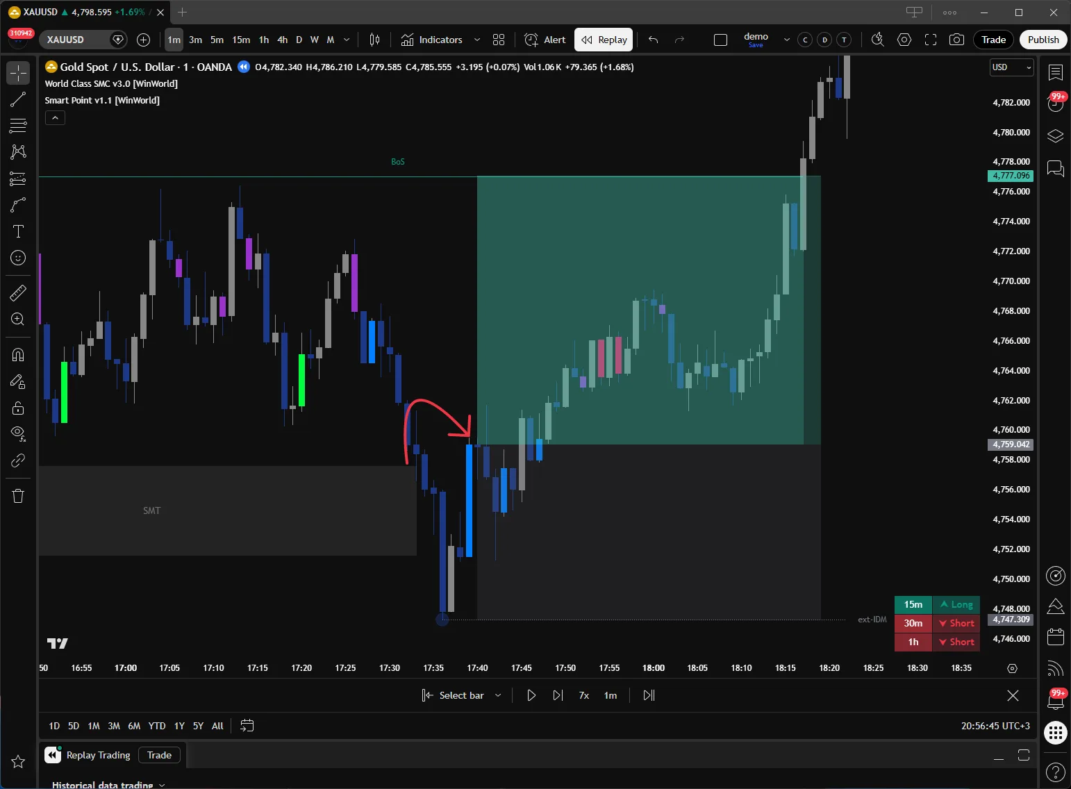The width and height of the screenshot is (1071, 789).
Task: Select the 1D date range
Action: [x=54, y=726]
